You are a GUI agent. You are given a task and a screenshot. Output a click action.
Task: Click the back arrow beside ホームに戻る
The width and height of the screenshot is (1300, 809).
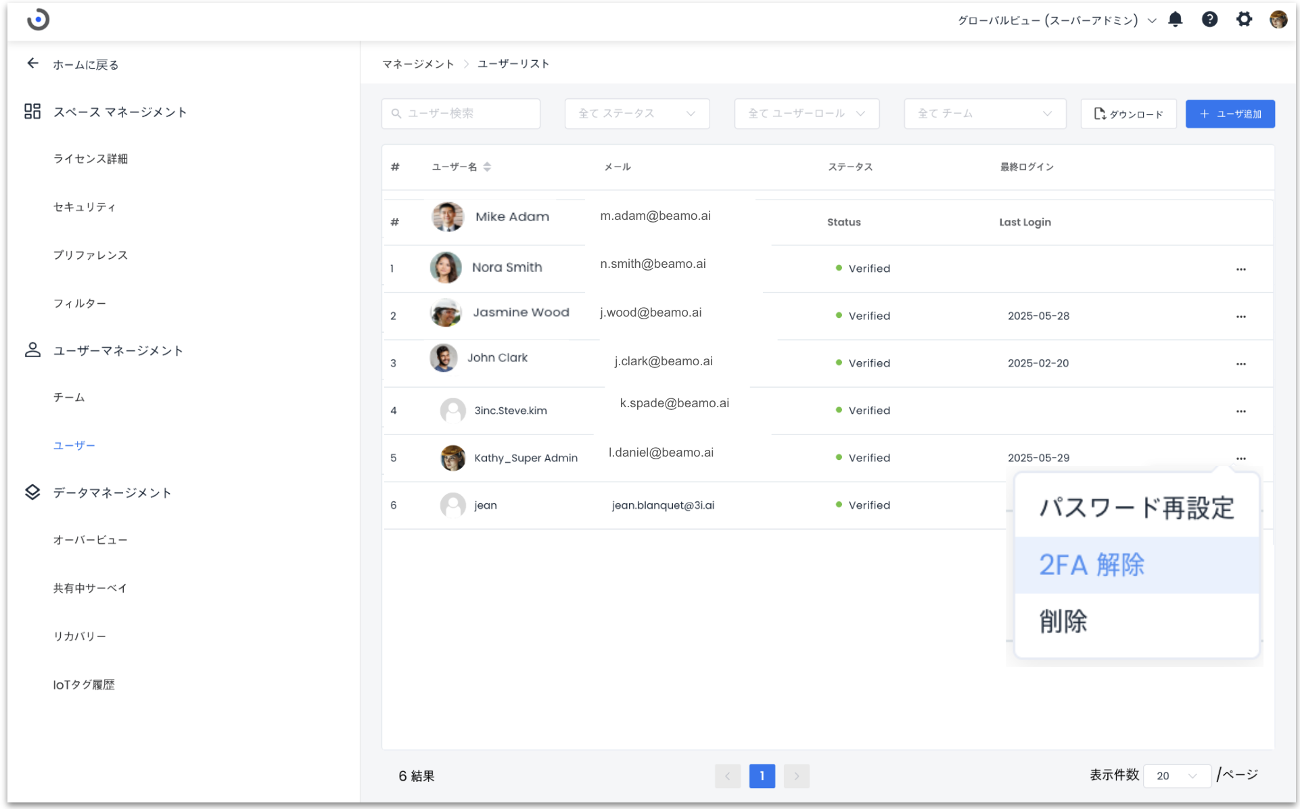tap(32, 64)
